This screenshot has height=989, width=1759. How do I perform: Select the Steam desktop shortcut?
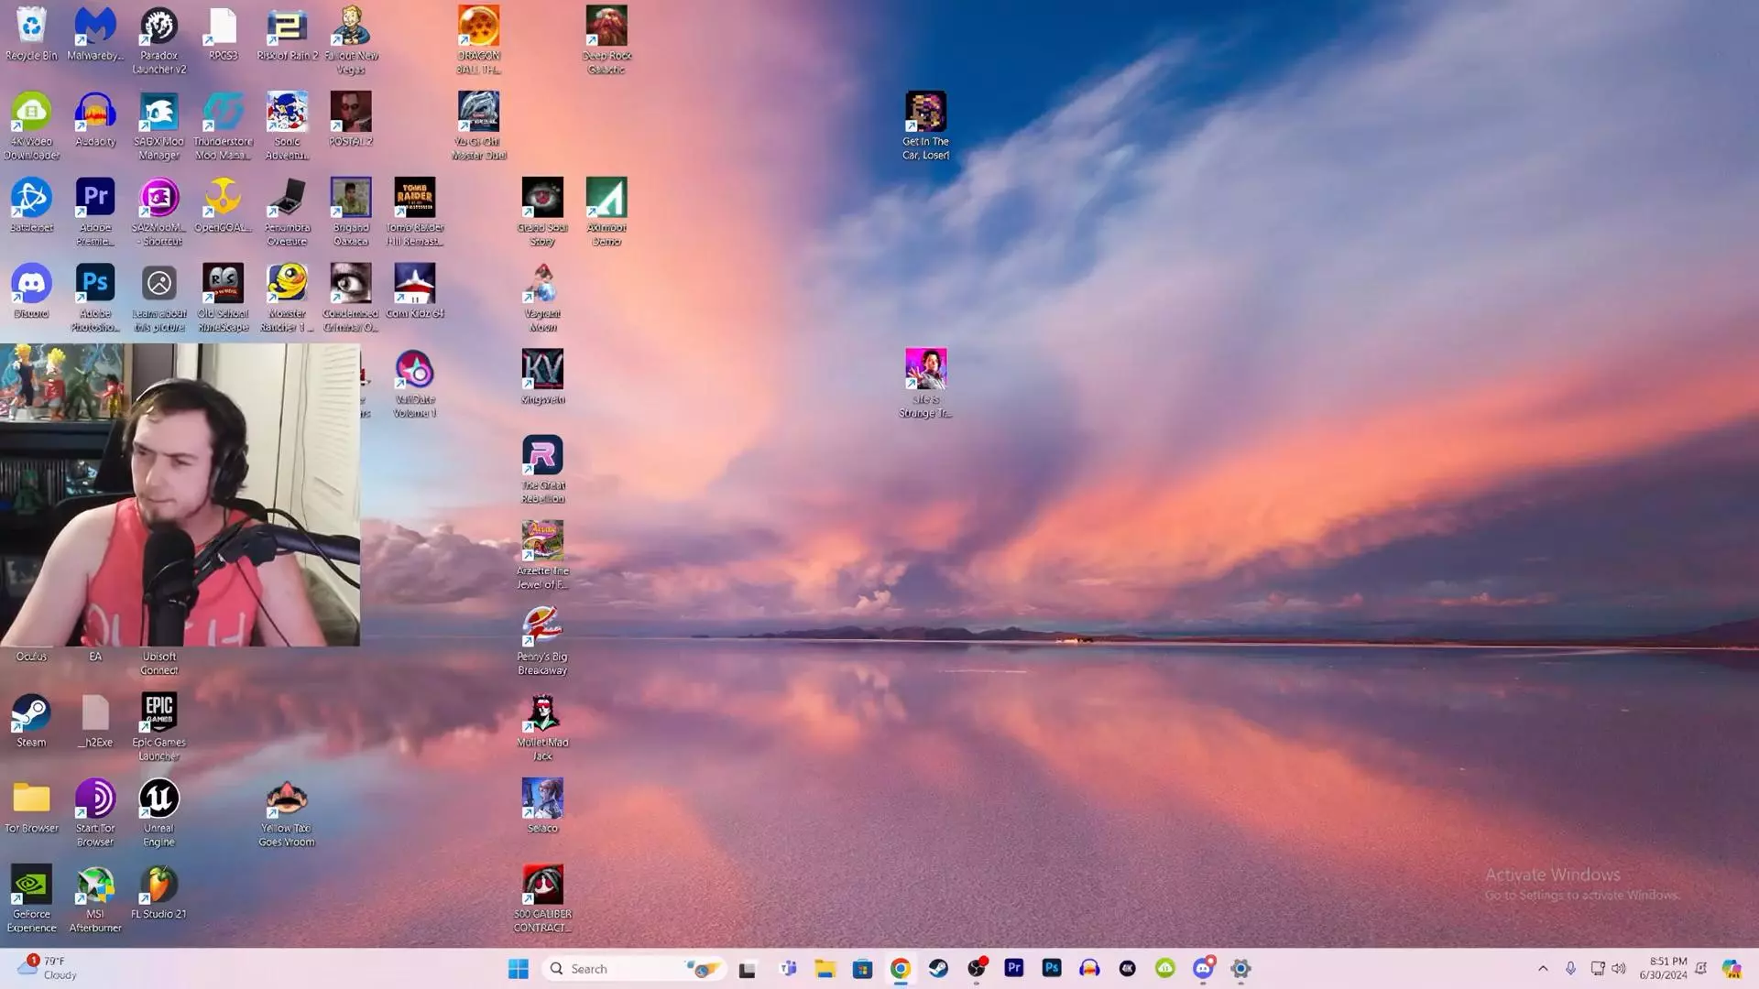tap(31, 722)
